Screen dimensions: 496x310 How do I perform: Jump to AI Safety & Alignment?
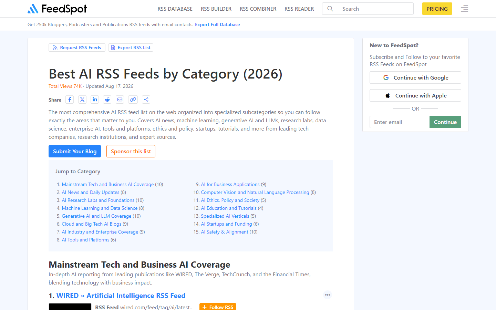[225, 232]
